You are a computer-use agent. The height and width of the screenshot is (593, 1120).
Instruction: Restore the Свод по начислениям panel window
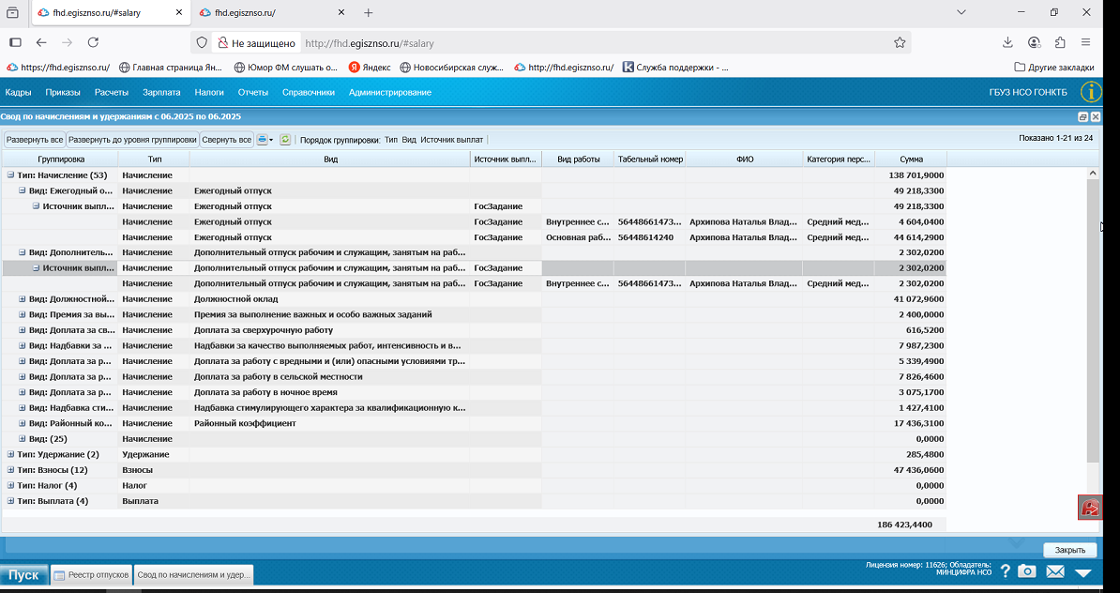coord(1082,116)
